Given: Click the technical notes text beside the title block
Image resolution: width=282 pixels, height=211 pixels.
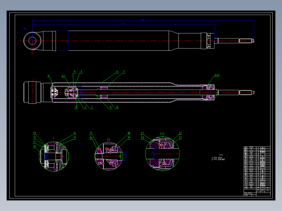Looking at the screenshot, I should [219, 157].
